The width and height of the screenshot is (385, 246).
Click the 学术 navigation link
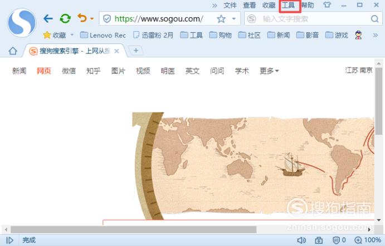click(242, 71)
